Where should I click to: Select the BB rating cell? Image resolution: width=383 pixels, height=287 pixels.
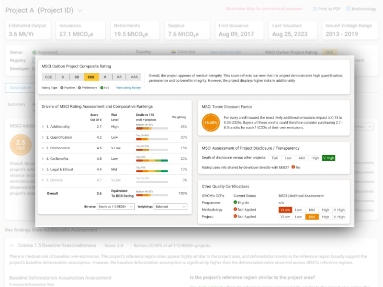(x=77, y=77)
